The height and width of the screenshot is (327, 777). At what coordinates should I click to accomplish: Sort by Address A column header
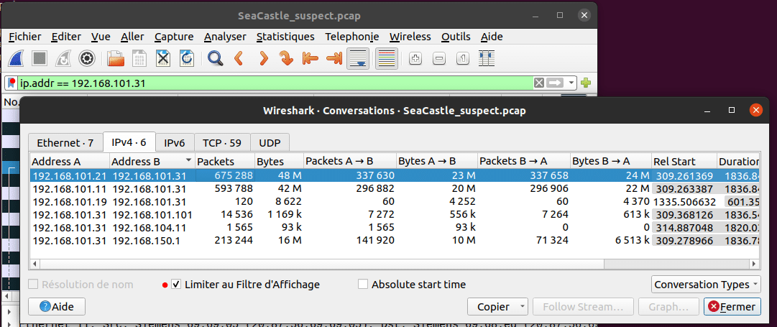[70, 162]
